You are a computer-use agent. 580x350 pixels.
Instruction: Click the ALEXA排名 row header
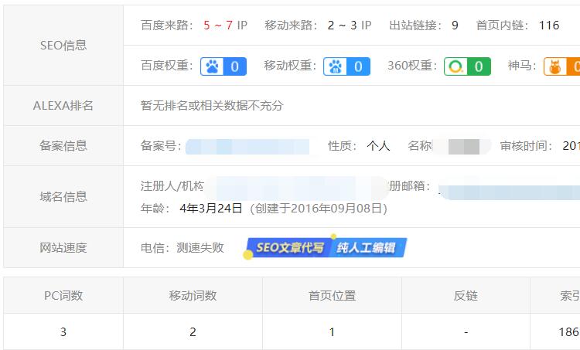tap(63, 106)
